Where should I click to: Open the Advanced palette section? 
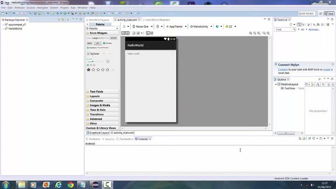click(102, 119)
